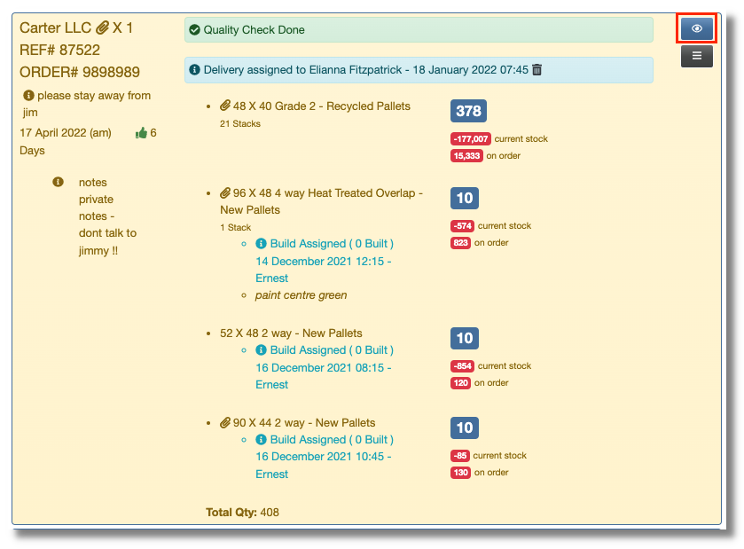Click the thumbs-up icon next to 6

point(141,133)
